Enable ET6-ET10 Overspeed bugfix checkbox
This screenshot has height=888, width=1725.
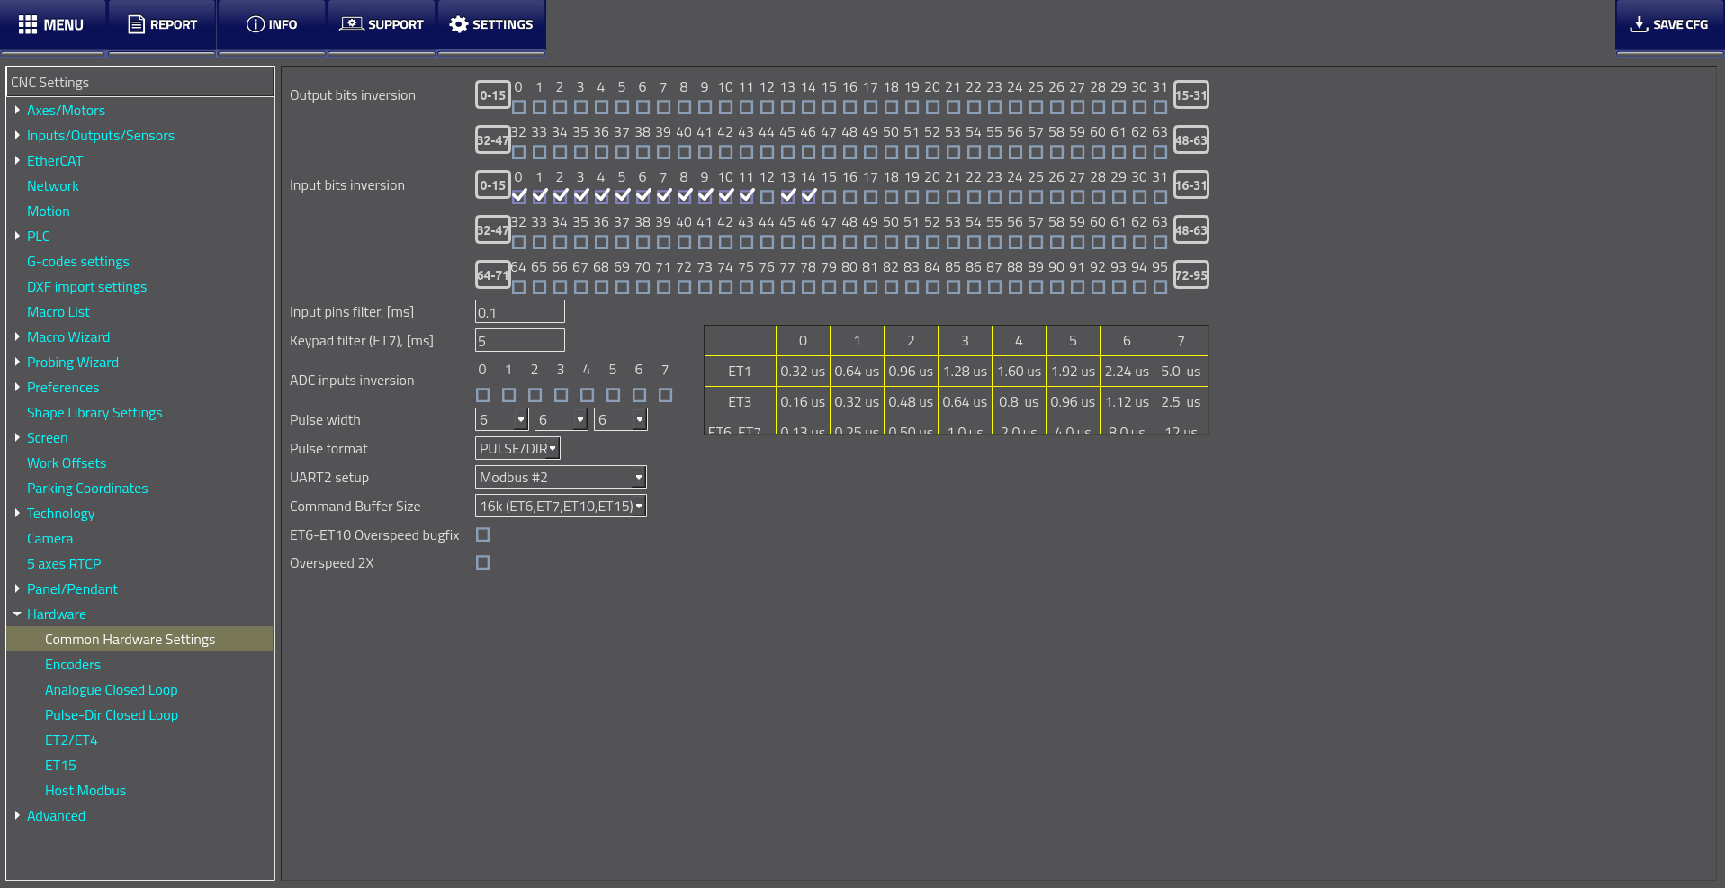pyautogui.click(x=483, y=535)
